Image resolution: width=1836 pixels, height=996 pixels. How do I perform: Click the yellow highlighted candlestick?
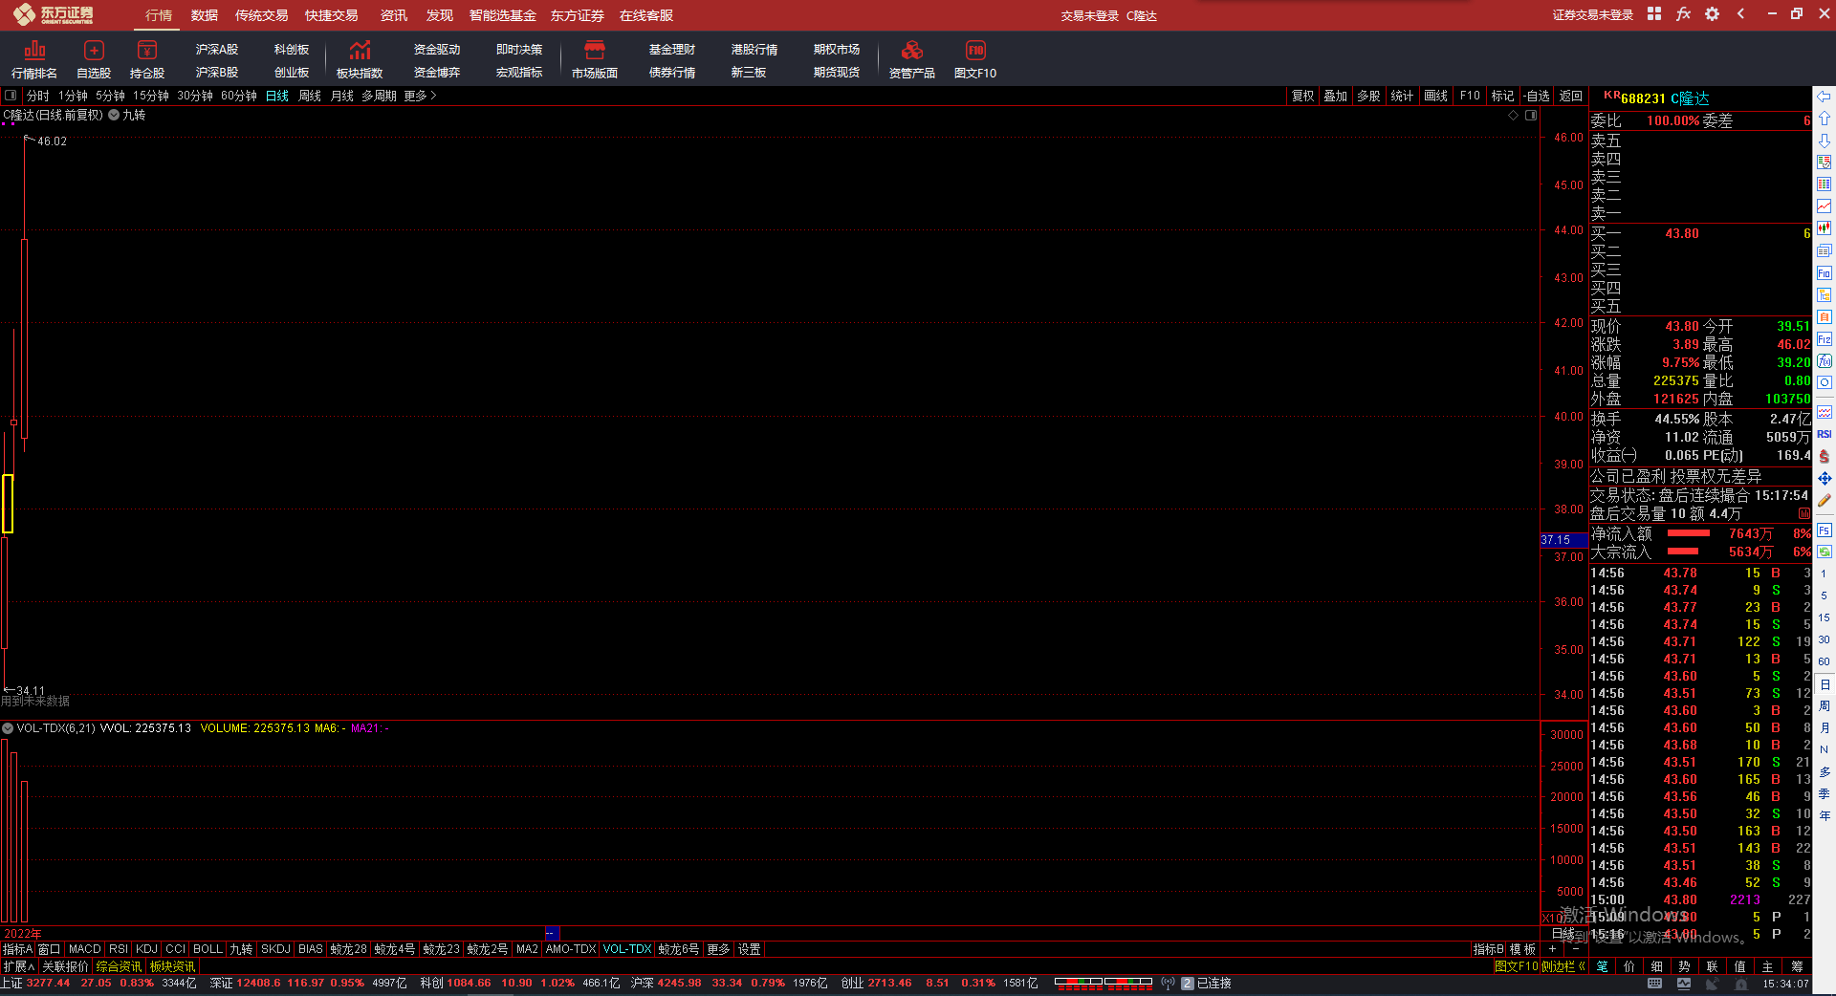(x=8, y=504)
